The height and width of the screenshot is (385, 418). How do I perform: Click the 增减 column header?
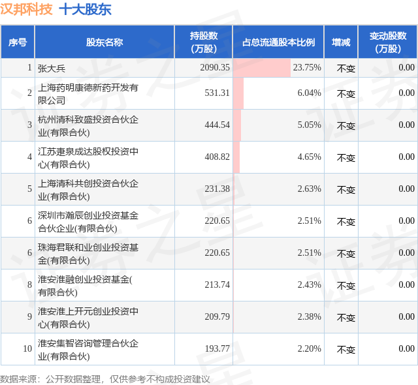(x=341, y=42)
